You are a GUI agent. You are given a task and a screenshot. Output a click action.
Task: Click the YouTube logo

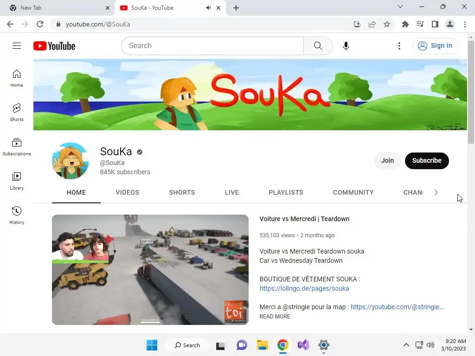point(54,46)
